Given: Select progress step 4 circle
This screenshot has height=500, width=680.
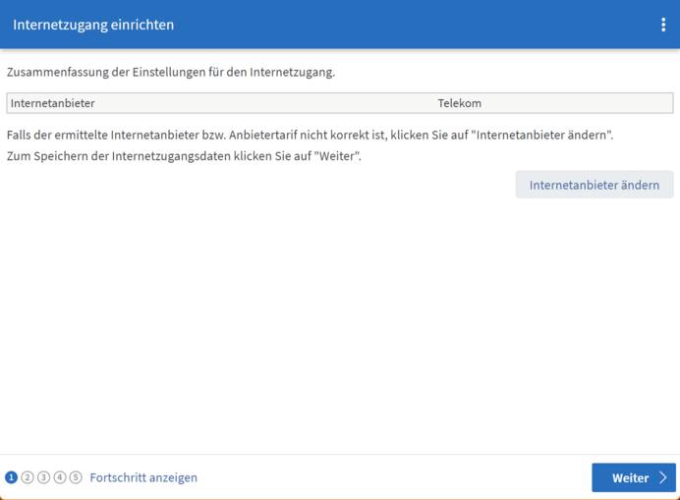Looking at the screenshot, I should point(60,477).
